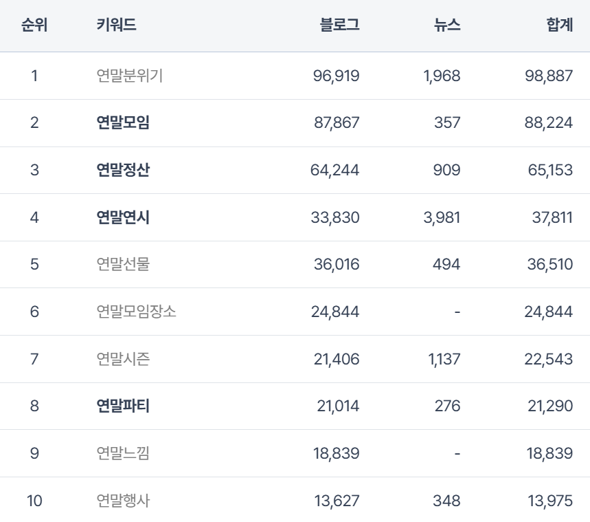Click news count 3,981 for 연말연시
The width and height of the screenshot is (590, 522).
pos(442,217)
